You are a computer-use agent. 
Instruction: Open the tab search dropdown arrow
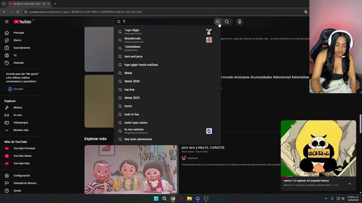[x=4, y=4]
